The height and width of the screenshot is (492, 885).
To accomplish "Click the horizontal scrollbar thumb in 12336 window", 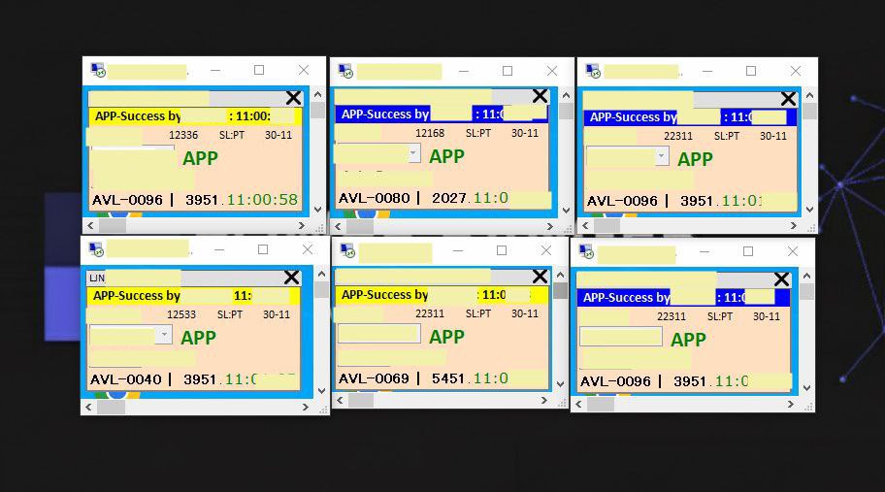I will coord(113,226).
